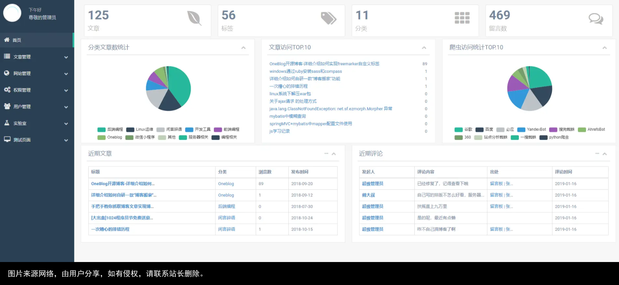Toggle Linux运维 legend swatch

point(130,129)
